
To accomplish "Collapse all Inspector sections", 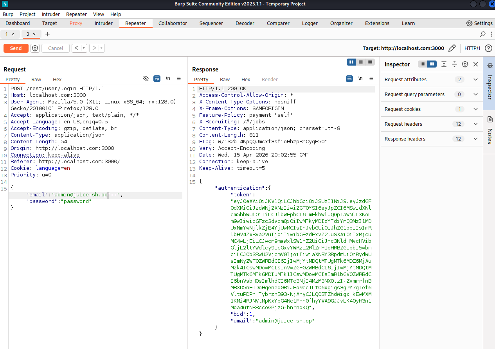I will point(454,64).
